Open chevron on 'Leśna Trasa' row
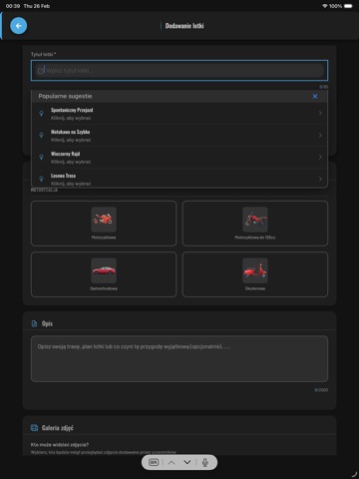The height and width of the screenshot is (479, 359). (320, 179)
